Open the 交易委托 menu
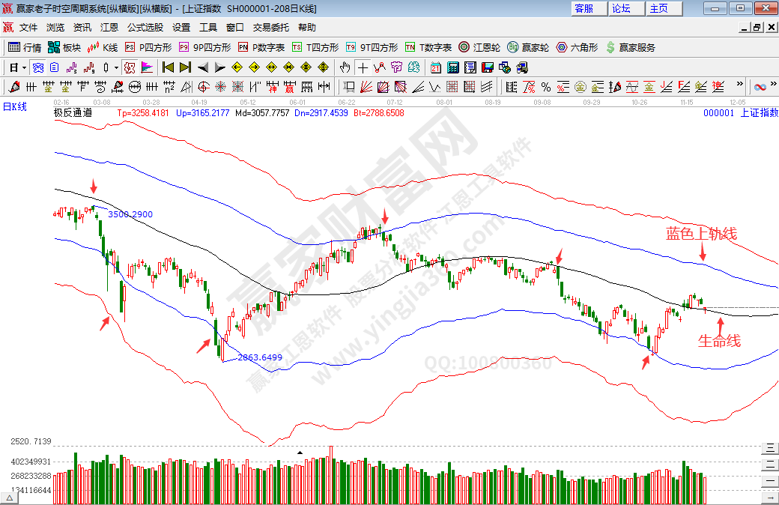The image size is (779, 505). (270, 27)
